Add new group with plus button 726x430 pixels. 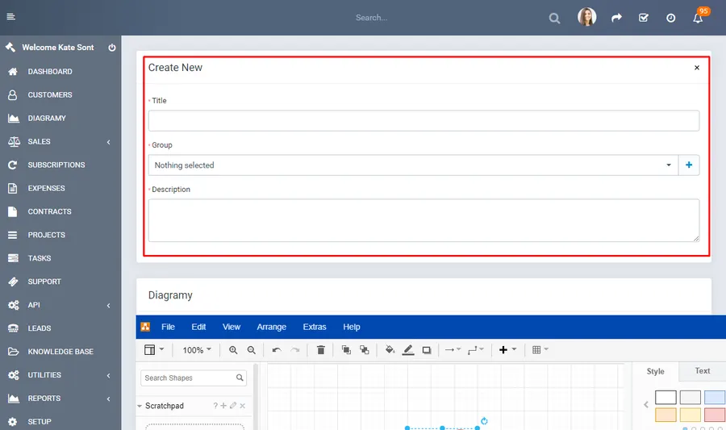[689, 165]
